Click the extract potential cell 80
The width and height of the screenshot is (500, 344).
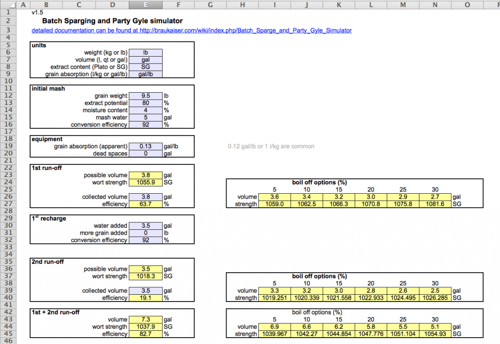[x=146, y=103]
